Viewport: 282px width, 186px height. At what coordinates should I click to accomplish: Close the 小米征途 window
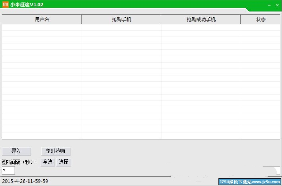(277, 5)
